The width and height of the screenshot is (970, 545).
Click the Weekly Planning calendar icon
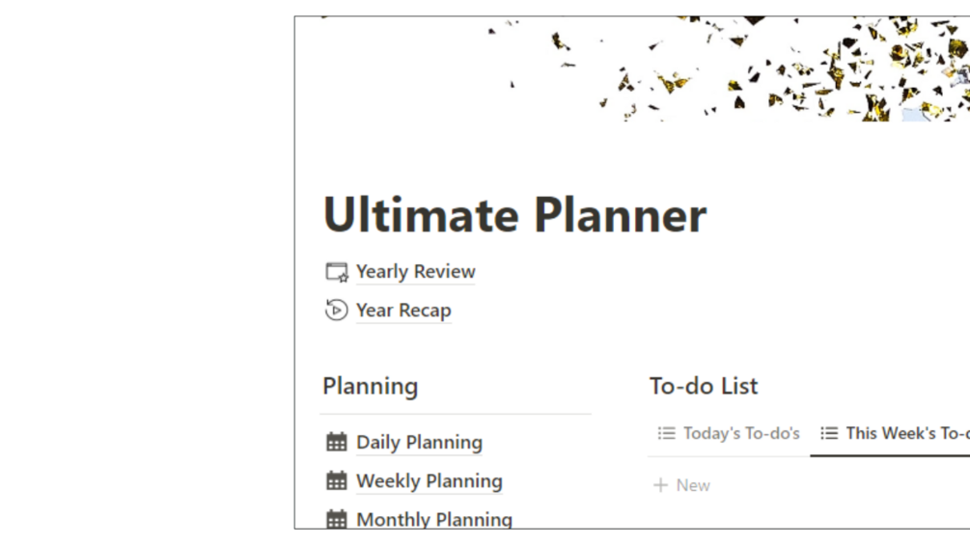click(x=336, y=480)
